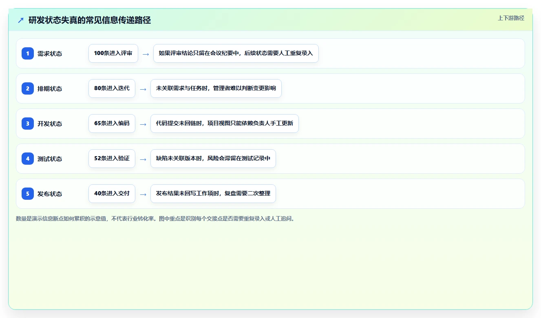
Task: Click the 65条进入编码 chip
Action: click(112, 124)
